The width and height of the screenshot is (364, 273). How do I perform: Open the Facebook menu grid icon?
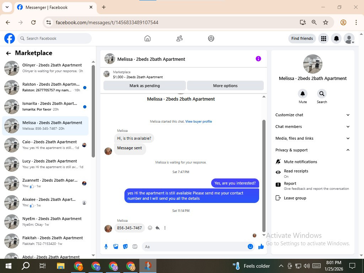[323, 38]
